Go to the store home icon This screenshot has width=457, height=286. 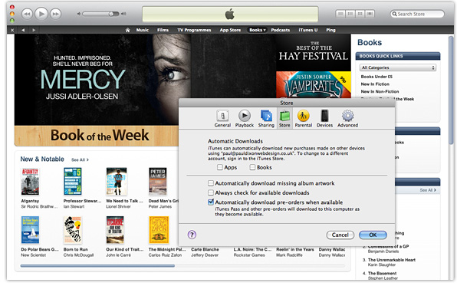(127, 30)
